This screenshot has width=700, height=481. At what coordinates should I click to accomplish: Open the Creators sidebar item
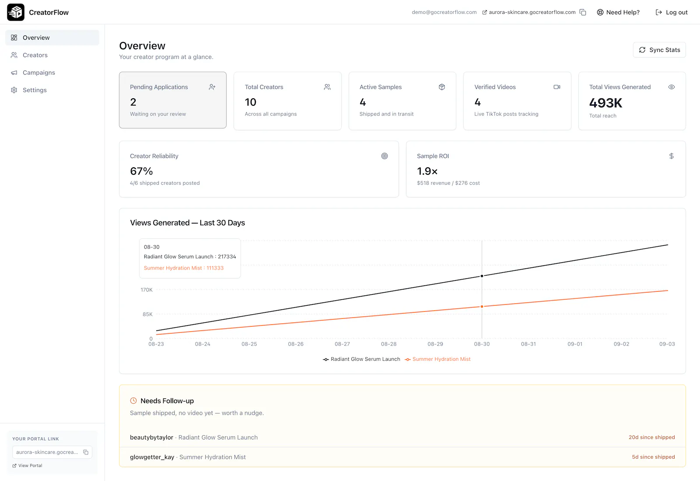point(52,55)
